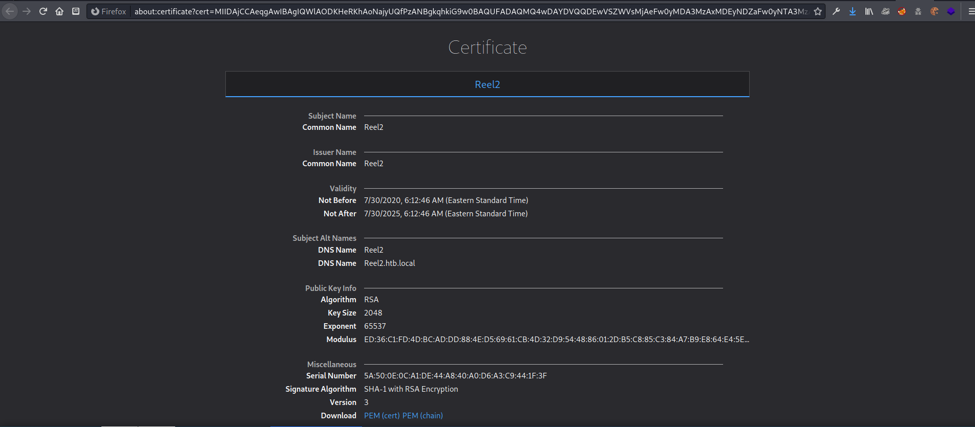Click the browser back arrow
Image resolution: width=975 pixels, height=427 pixels.
10,11
